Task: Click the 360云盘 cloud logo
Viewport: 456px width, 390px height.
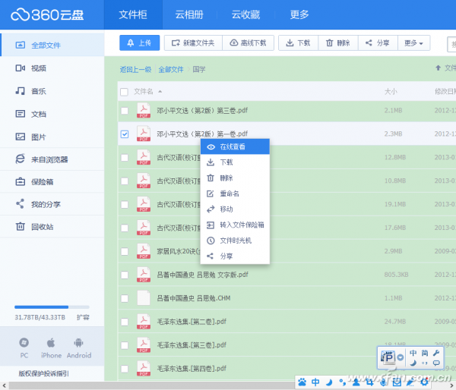Action: click(47, 15)
